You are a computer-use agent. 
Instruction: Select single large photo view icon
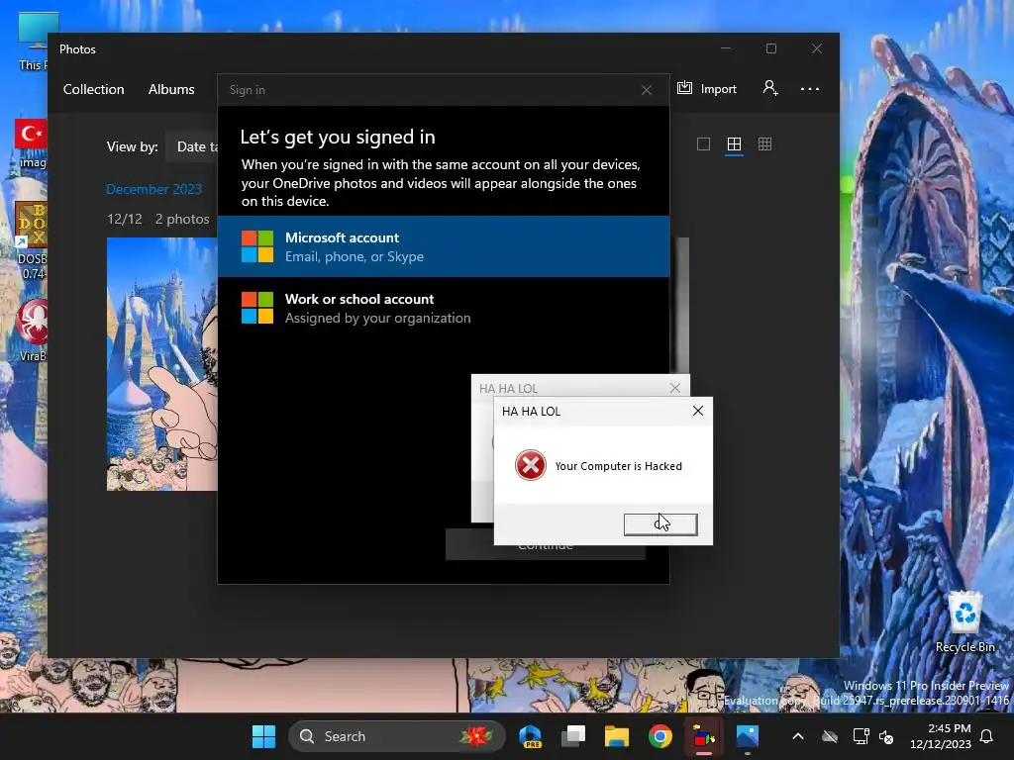pos(704,144)
